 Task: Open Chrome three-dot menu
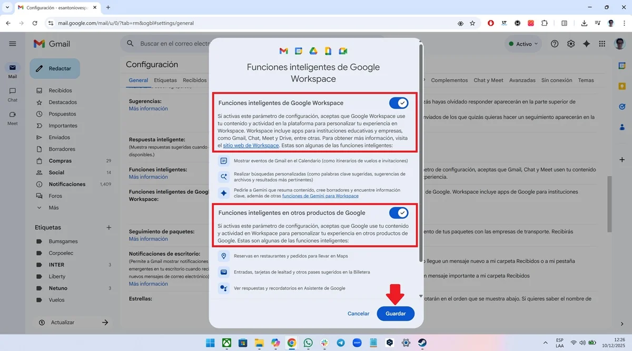(x=624, y=23)
